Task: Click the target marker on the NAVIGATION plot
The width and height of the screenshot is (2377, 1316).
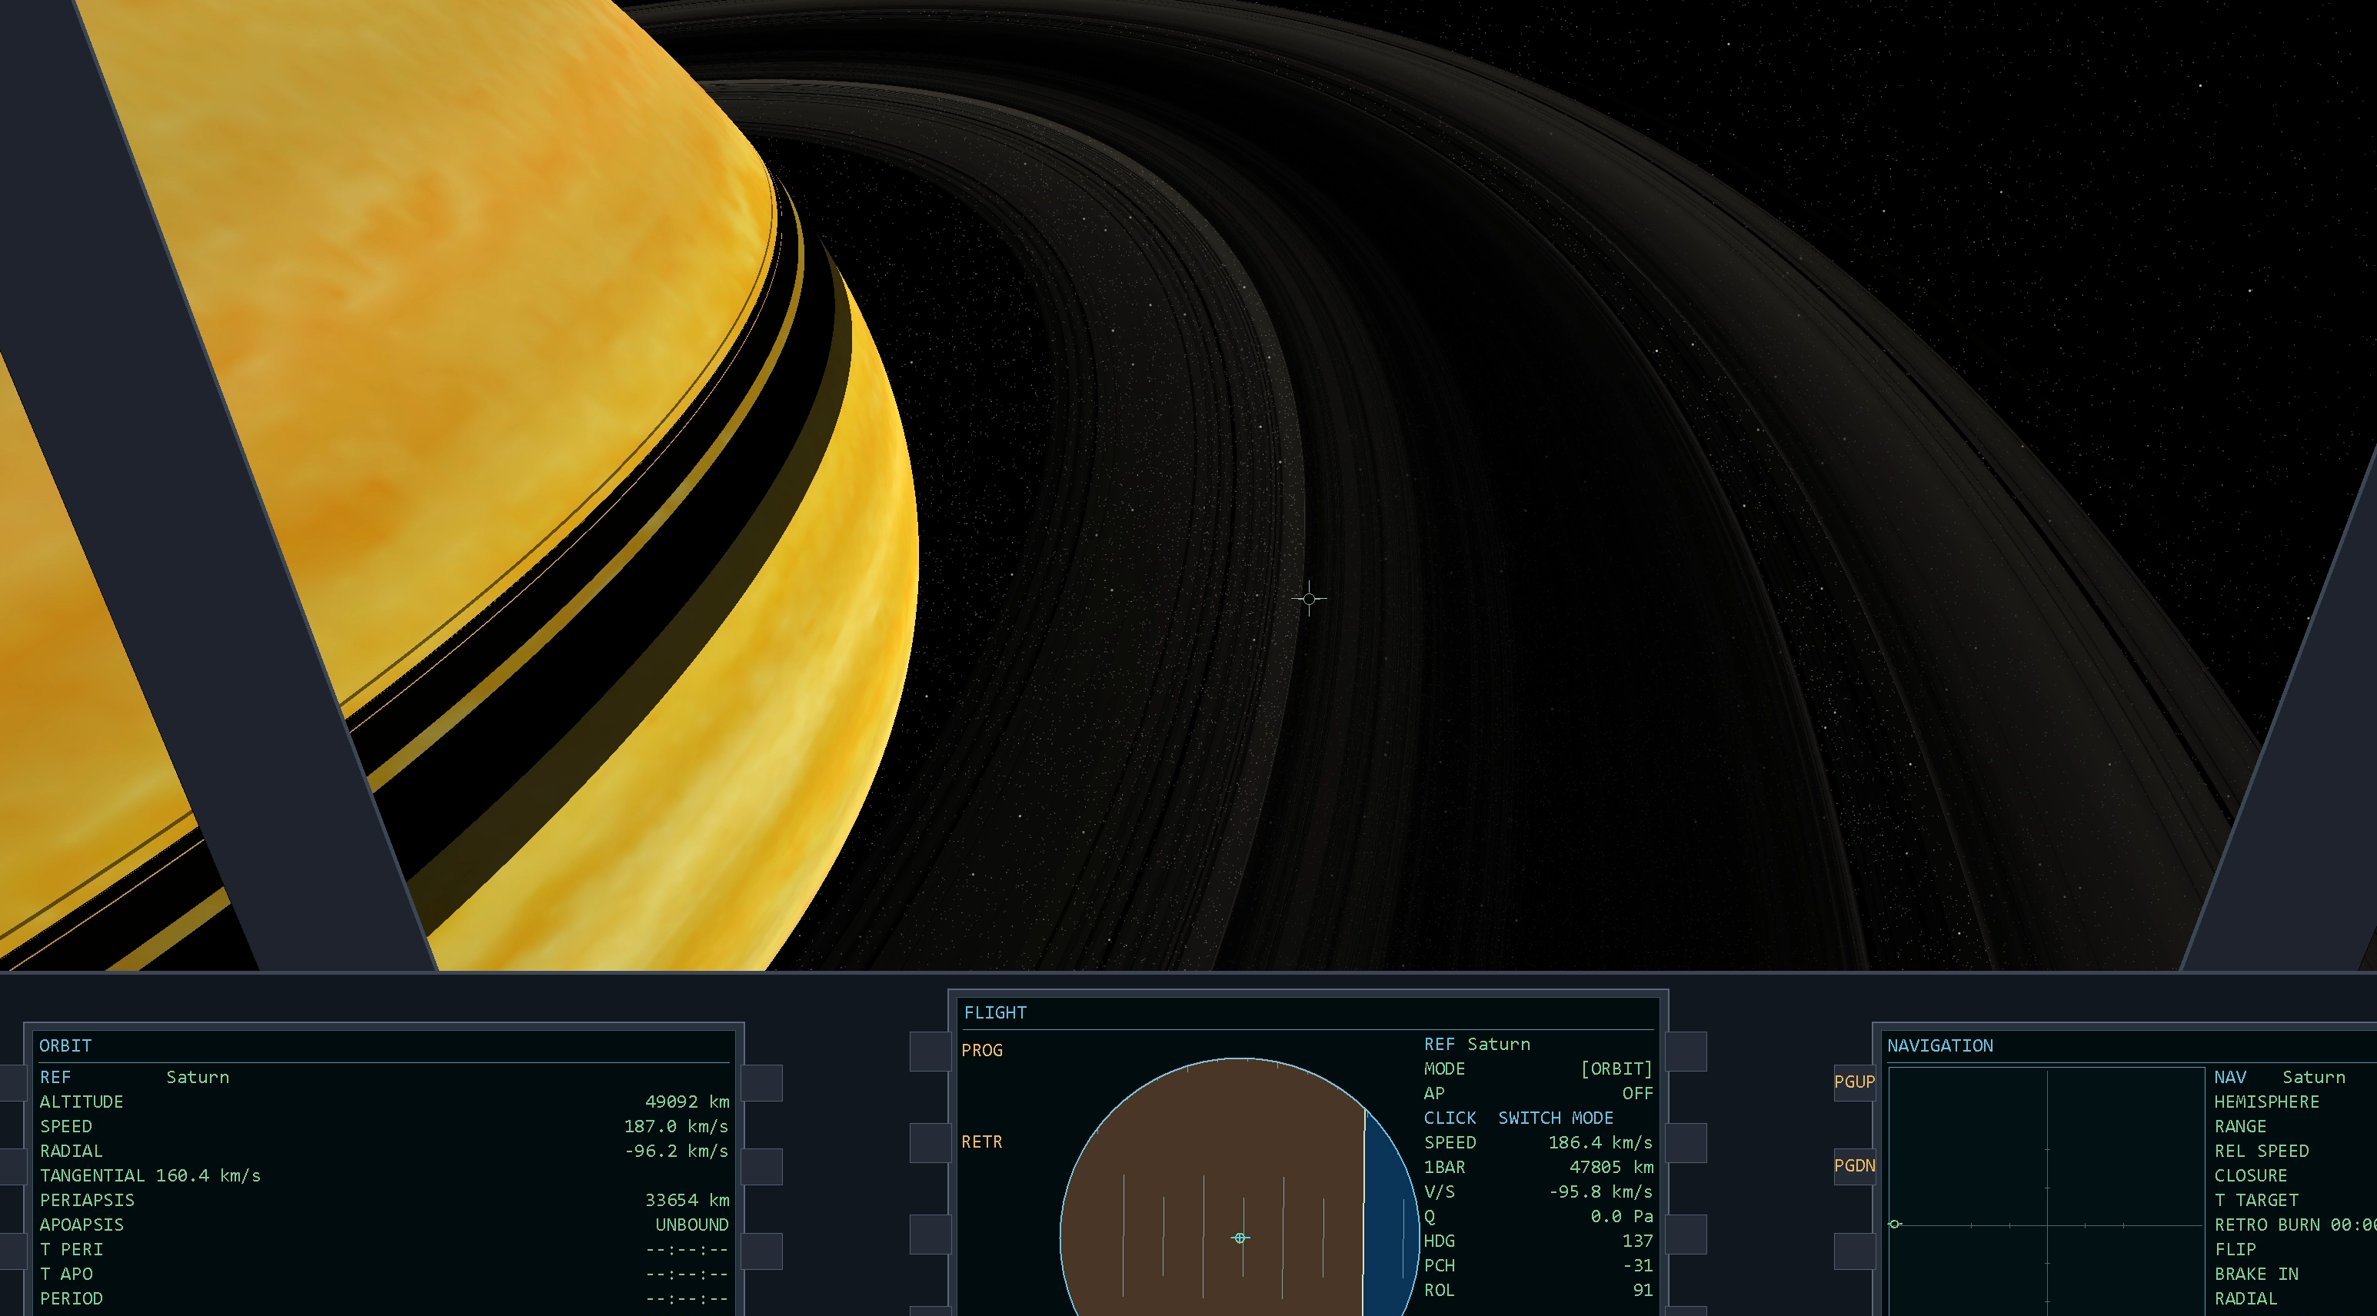Action: click(1894, 1224)
